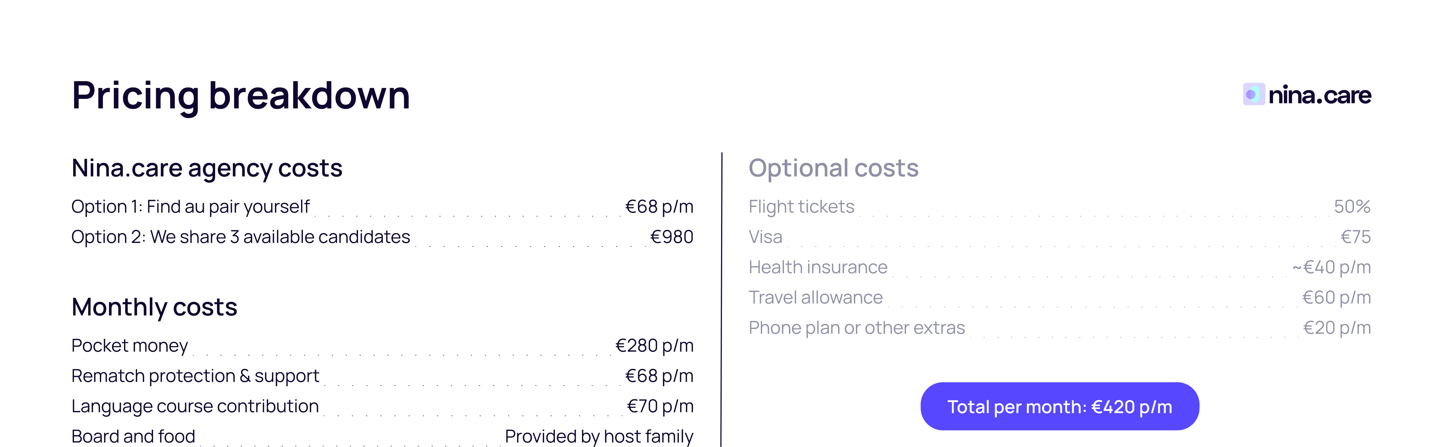1443x447 pixels.
Task: Select the Pricing breakdown title
Action: (241, 96)
